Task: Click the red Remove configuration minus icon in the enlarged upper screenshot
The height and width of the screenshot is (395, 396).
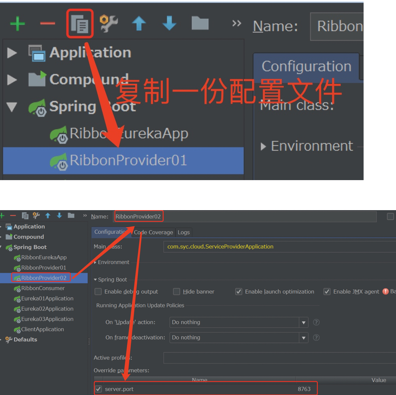Action: point(47,23)
